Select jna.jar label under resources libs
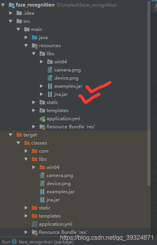The image size is (157, 245). pyautogui.click(x=61, y=94)
